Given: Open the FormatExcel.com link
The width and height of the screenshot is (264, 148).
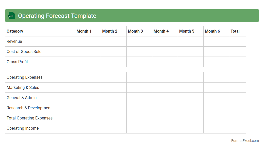Looking at the screenshot, I should pos(245,141).
